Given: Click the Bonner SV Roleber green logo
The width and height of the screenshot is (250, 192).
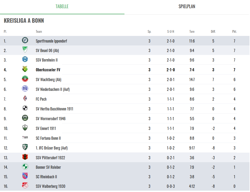Looking at the screenshot, I should point(25,167).
